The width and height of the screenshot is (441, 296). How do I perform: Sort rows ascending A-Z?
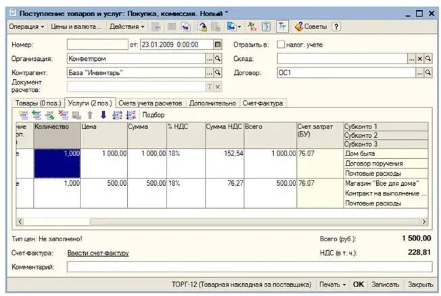pyautogui.click(x=117, y=115)
